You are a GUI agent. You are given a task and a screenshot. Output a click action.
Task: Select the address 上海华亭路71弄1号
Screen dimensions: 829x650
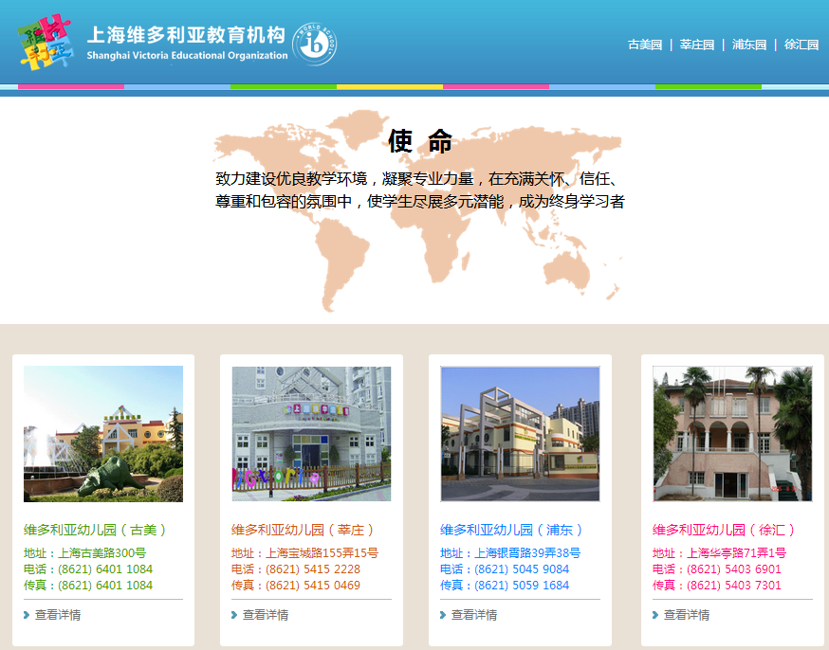[736, 552]
